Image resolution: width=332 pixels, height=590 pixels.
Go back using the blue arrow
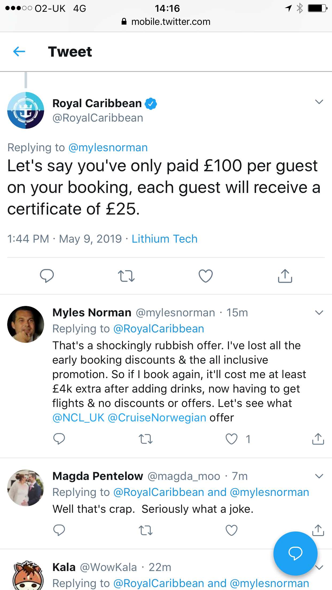tap(19, 52)
